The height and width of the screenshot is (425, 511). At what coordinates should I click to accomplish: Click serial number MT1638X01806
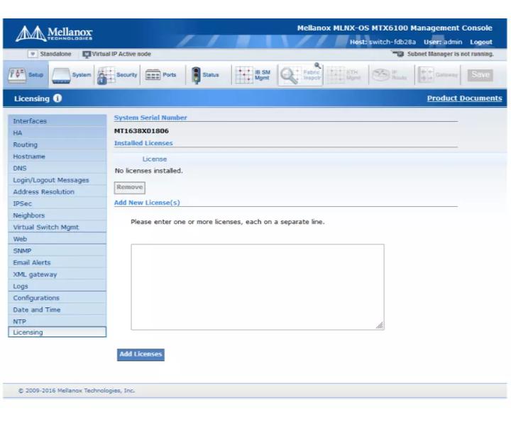141,131
